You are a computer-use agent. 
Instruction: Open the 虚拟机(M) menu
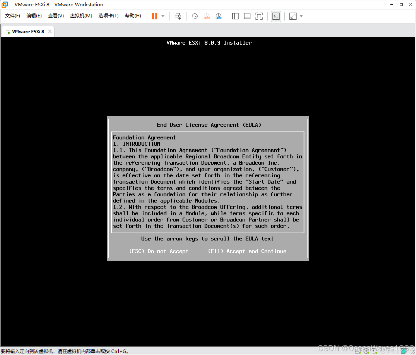tap(81, 16)
